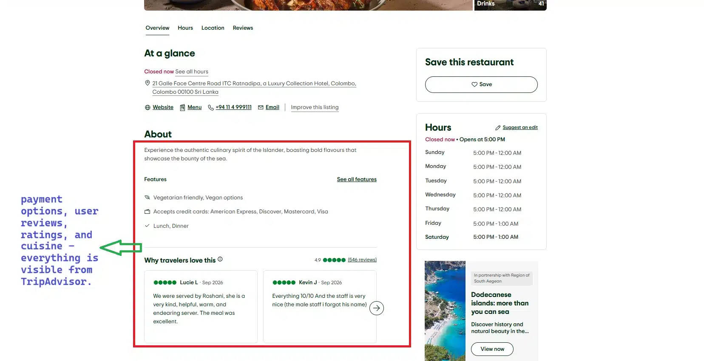Screen dimensions: 704x361
Task: Open the Hours tab
Action: pos(185,28)
